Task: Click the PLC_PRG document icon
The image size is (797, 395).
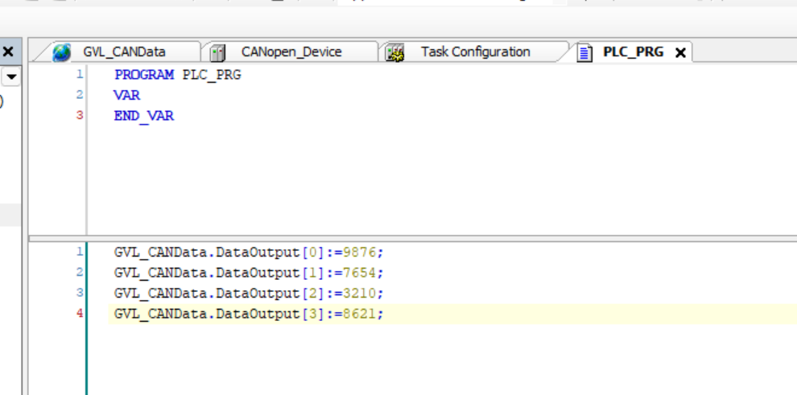Action: click(x=584, y=53)
